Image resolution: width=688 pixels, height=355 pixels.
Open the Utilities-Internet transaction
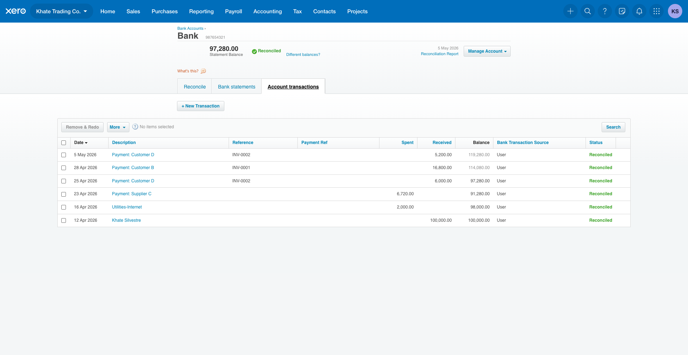[127, 207]
